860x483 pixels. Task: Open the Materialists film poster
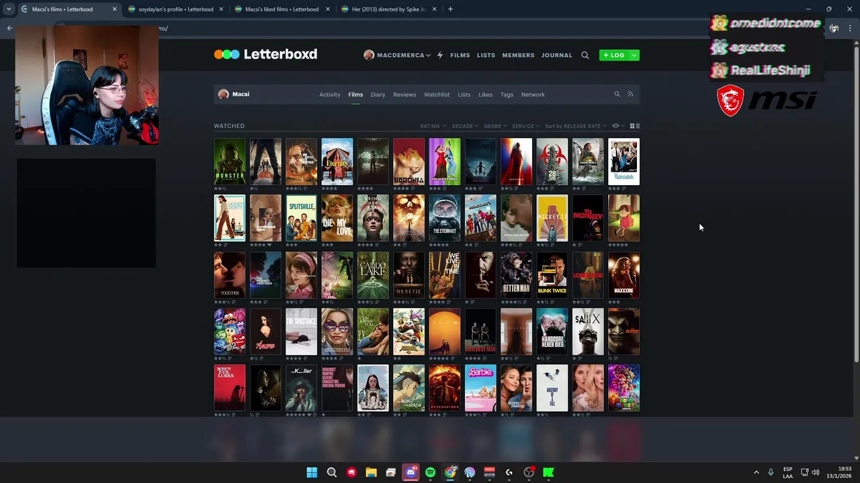(623, 162)
